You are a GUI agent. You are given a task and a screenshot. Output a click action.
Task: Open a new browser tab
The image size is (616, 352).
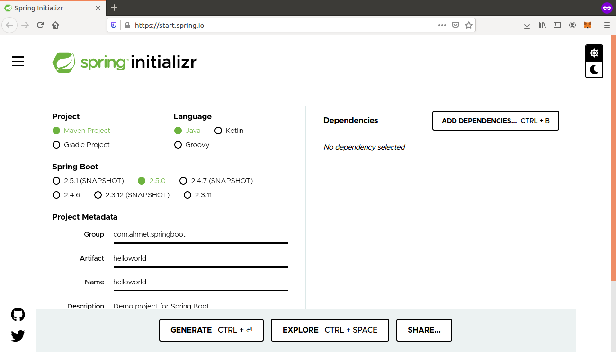tap(114, 8)
